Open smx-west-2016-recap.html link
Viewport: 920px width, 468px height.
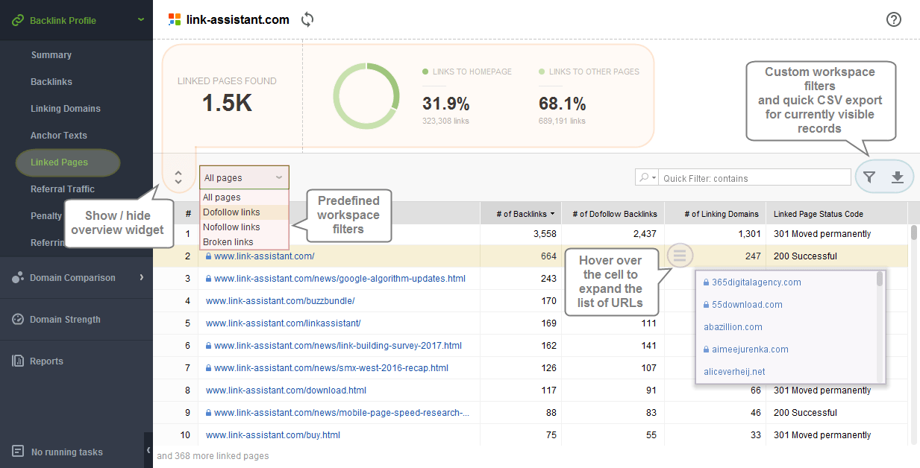331,368
